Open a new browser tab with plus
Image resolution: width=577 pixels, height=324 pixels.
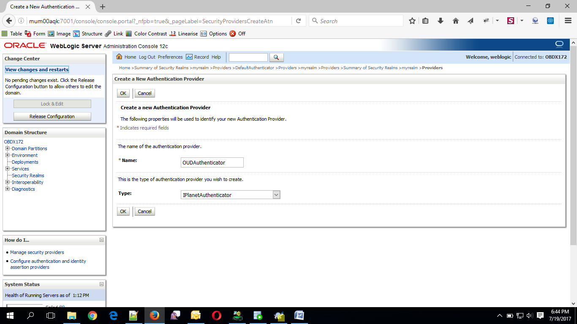pyautogui.click(x=103, y=7)
